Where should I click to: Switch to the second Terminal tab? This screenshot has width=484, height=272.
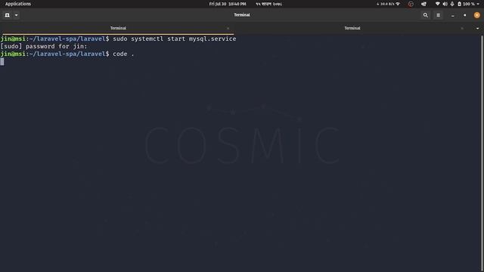point(352,28)
